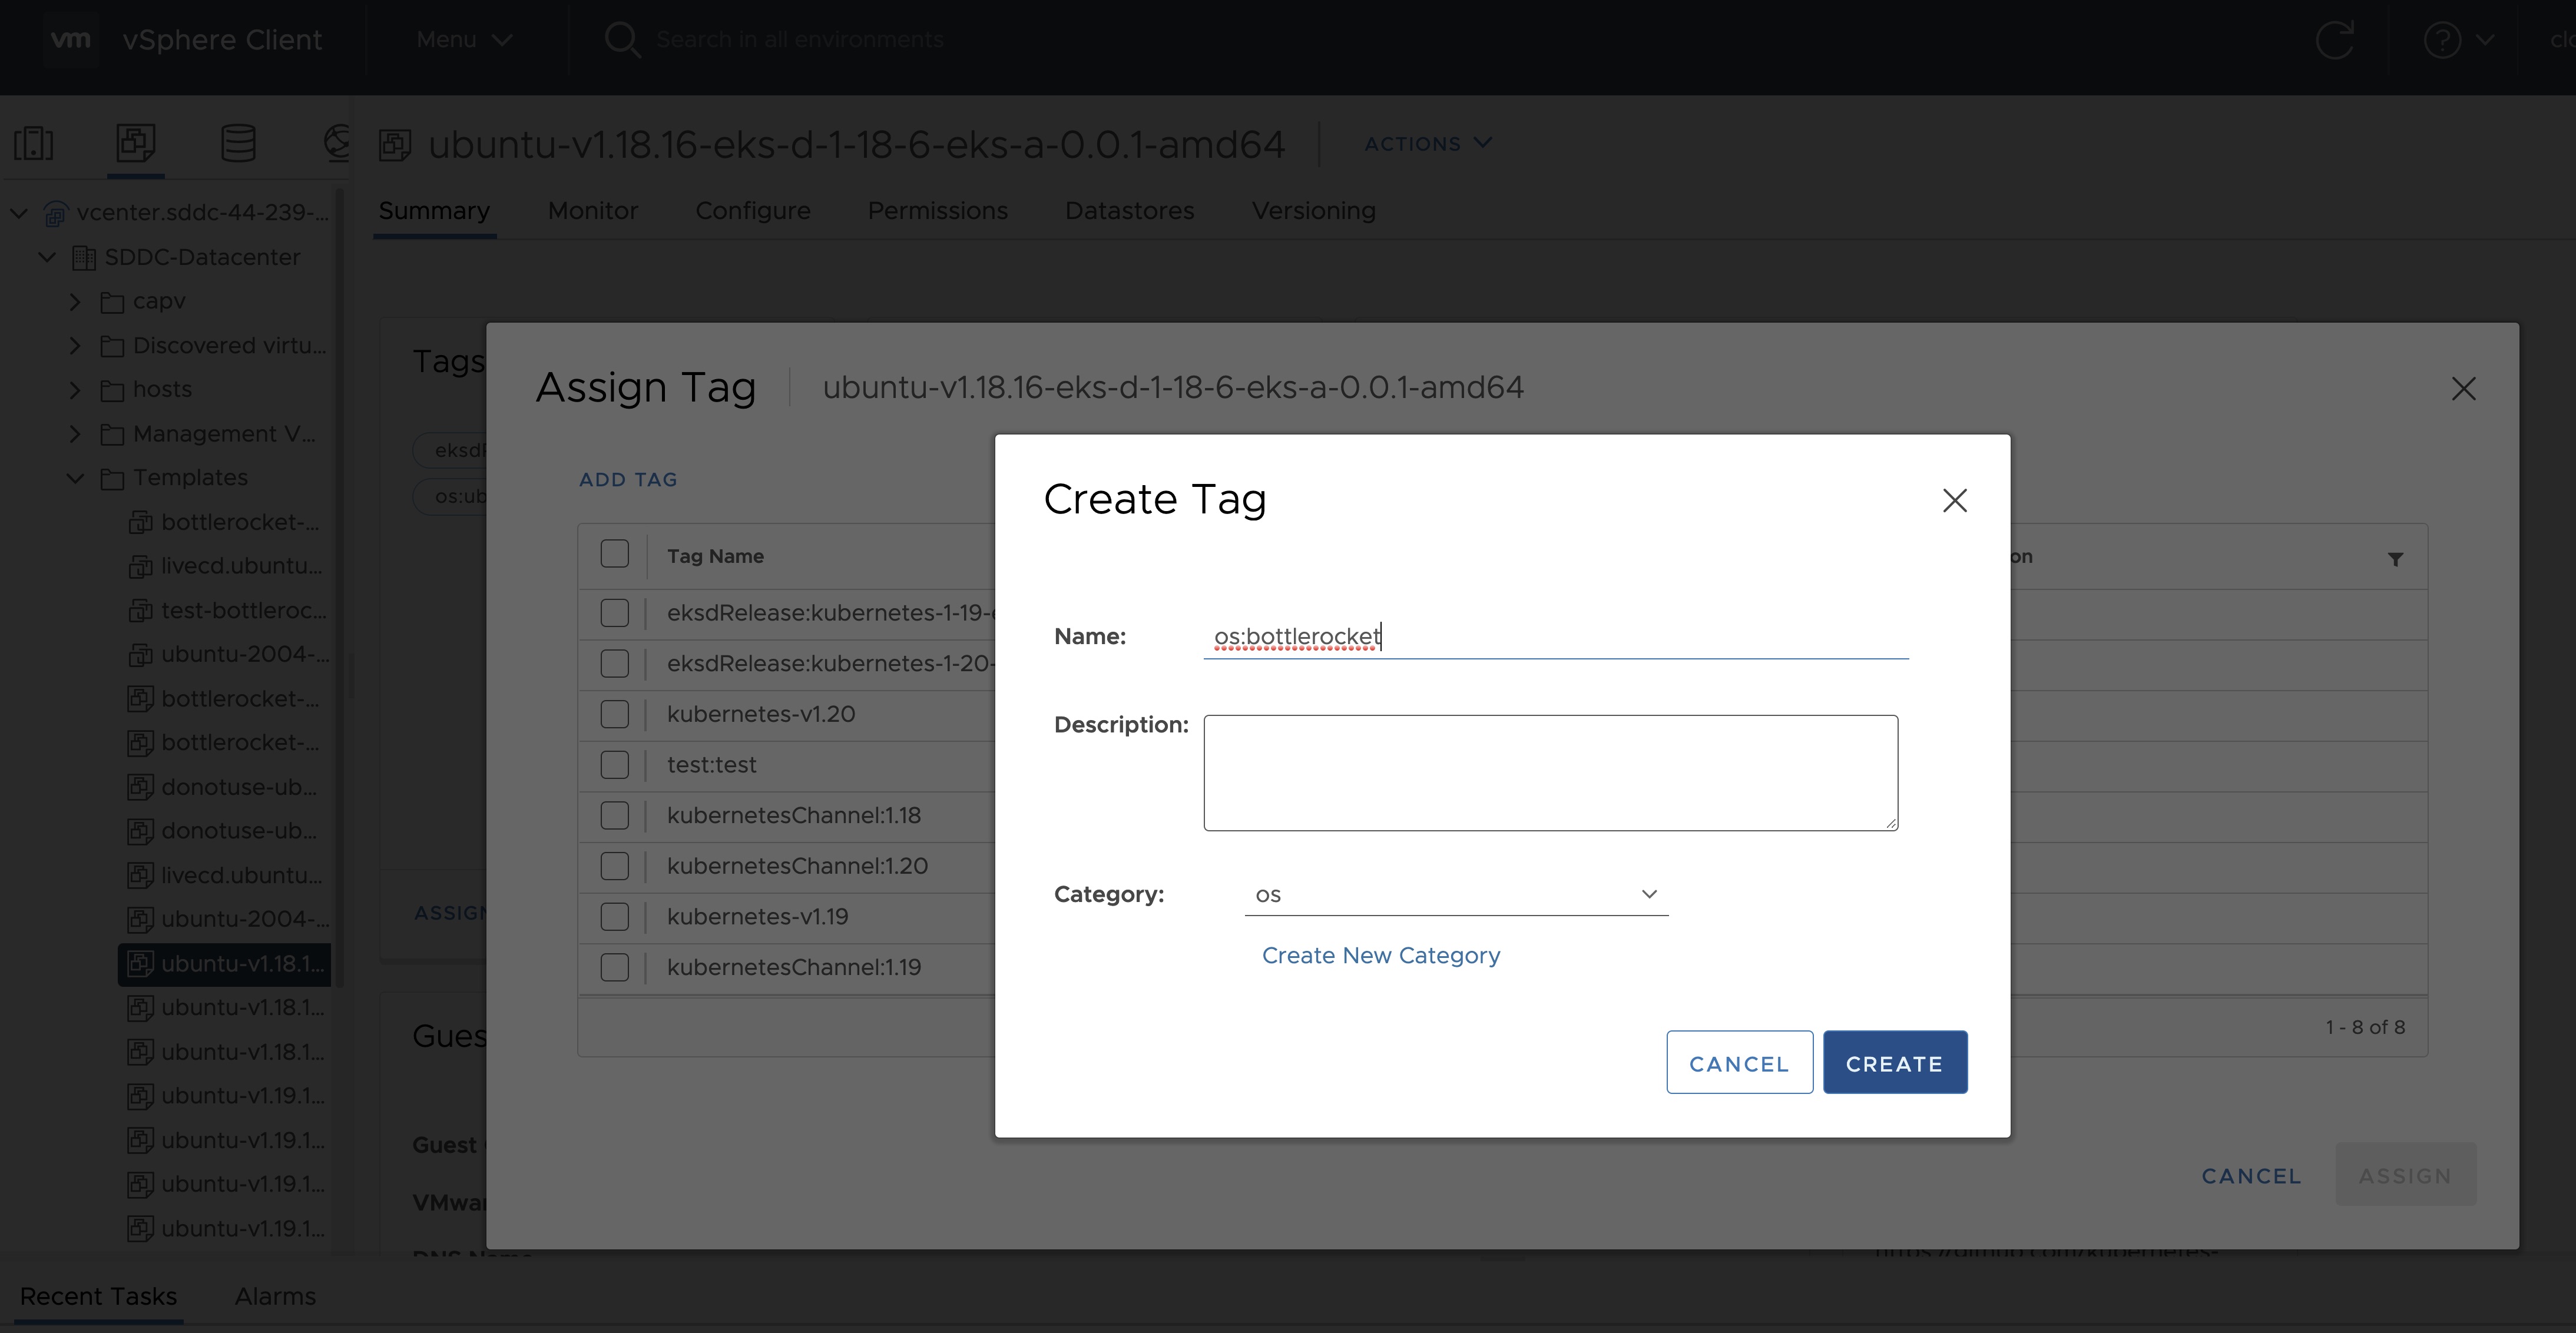Tick the test:test tag checkbox
This screenshot has width=2576, height=1333.
coord(614,765)
